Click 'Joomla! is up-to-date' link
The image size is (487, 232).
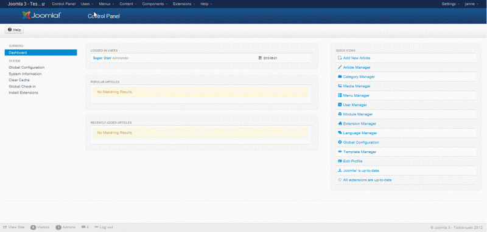361,171
